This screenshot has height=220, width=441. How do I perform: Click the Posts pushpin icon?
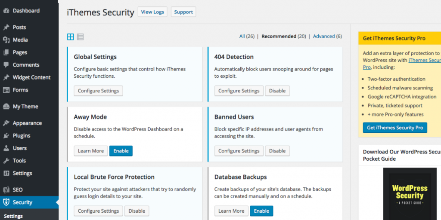(6, 27)
